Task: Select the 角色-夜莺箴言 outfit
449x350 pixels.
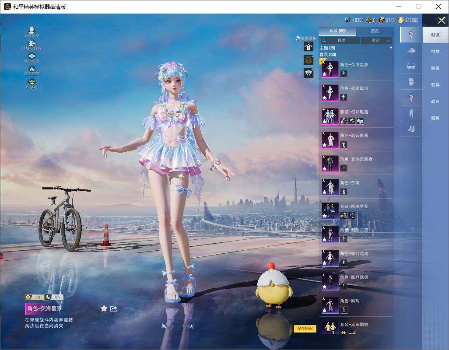Action: (x=356, y=92)
